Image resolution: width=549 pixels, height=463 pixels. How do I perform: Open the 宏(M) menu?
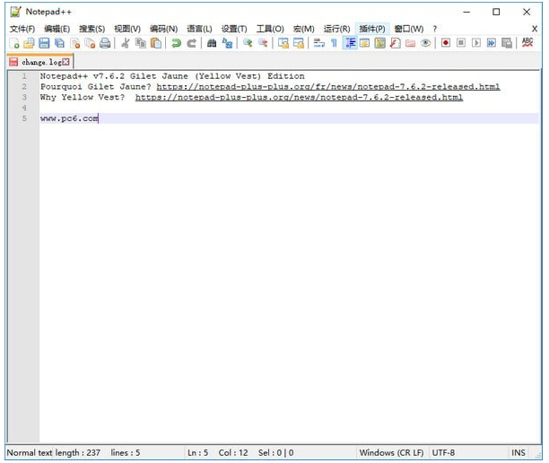pos(303,29)
